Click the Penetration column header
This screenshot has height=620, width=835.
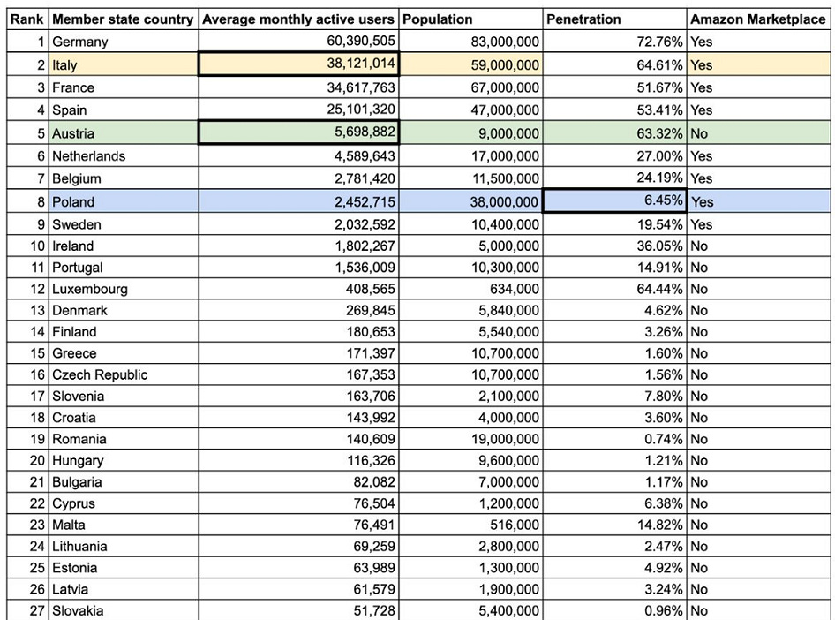coord(614,19)
